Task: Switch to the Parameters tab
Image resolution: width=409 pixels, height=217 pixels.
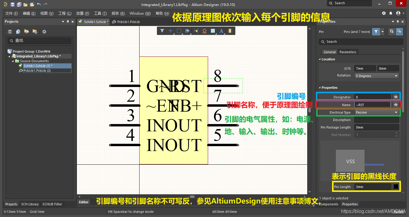Action: [x=348, y=52]
